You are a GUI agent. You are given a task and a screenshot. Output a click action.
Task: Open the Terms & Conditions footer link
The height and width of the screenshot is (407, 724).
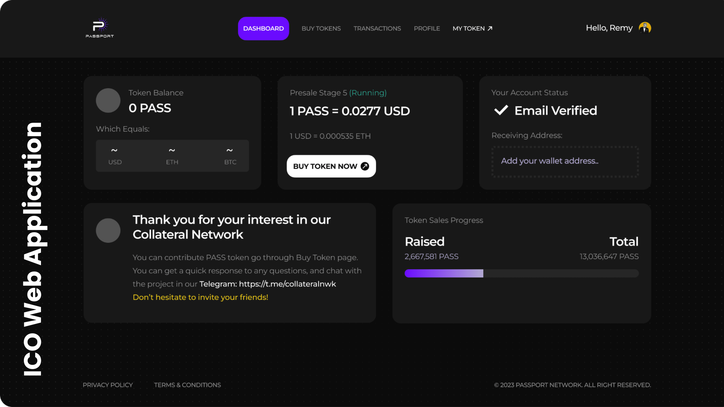(x=188, y=385)
